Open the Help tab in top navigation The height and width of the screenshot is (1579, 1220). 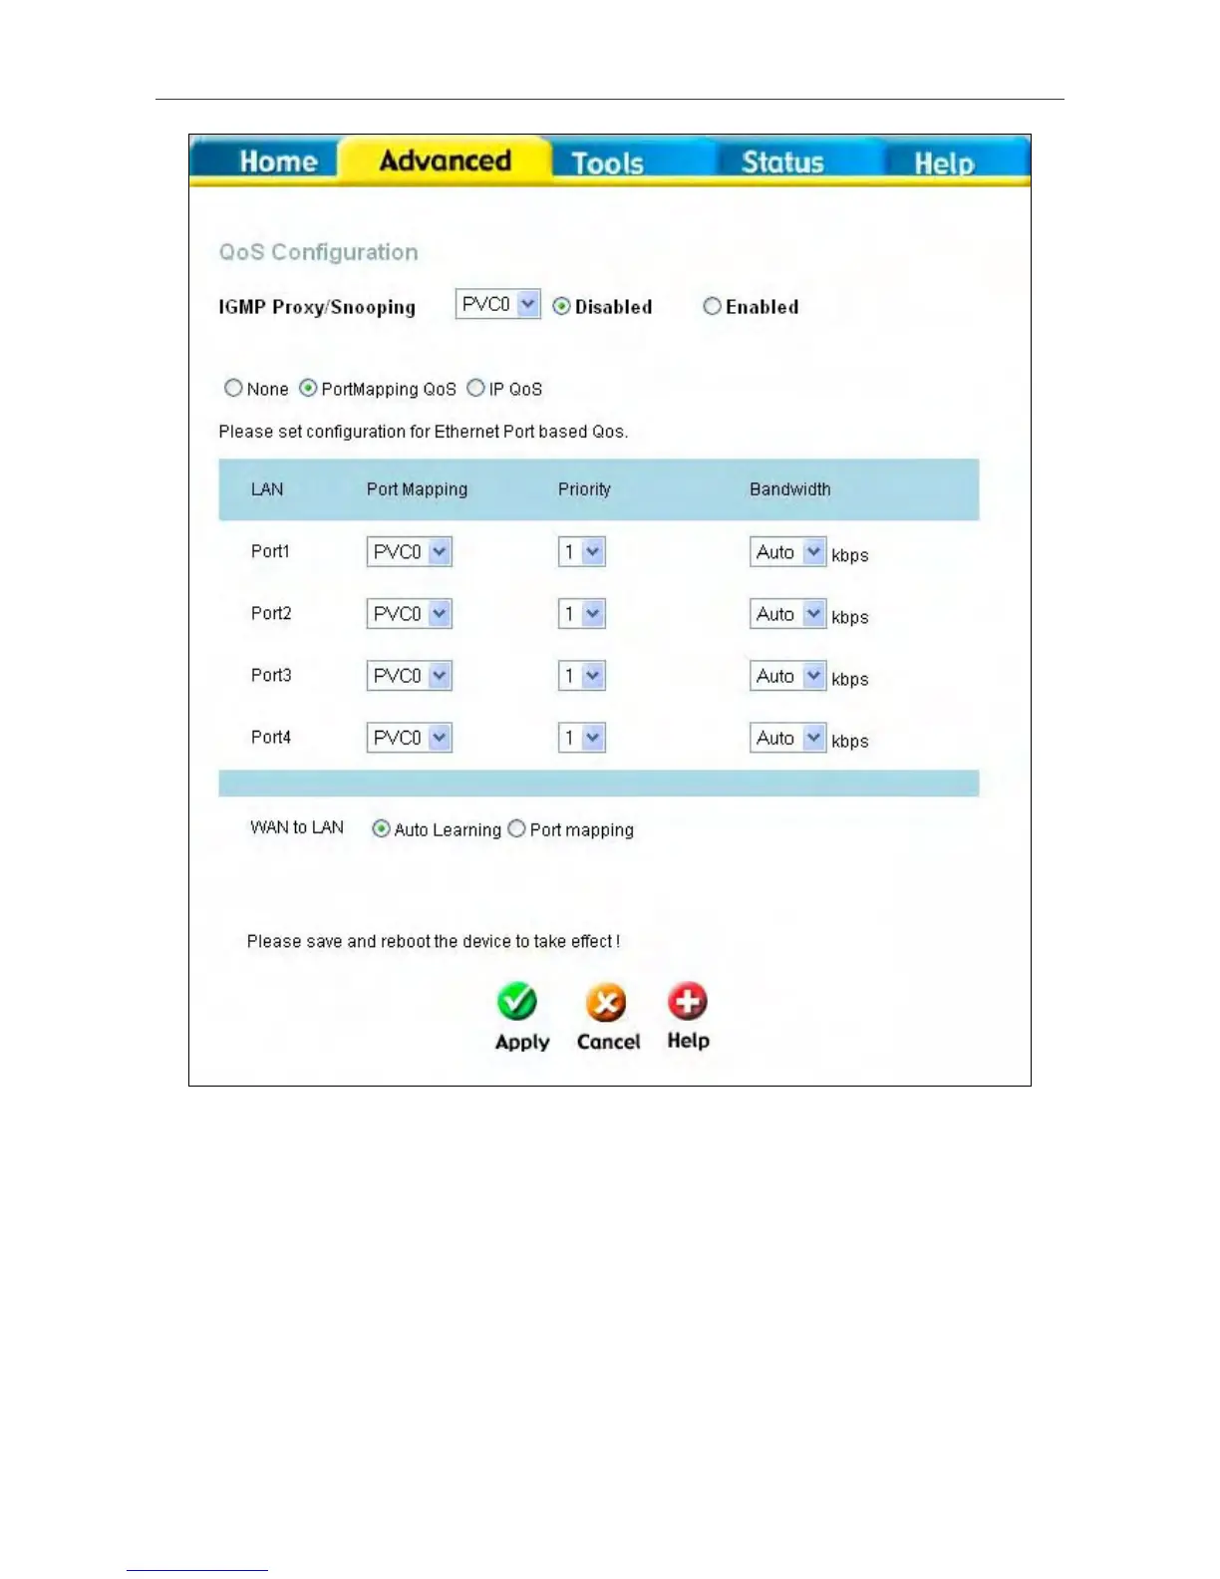tap(944, 163)
